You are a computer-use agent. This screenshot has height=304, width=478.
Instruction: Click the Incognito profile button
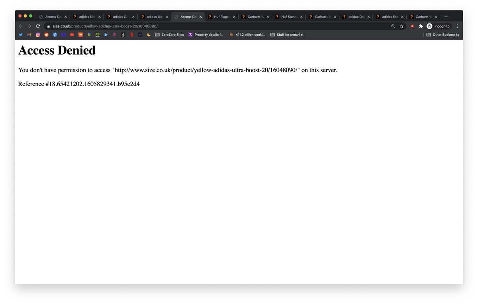pos(438,26)
